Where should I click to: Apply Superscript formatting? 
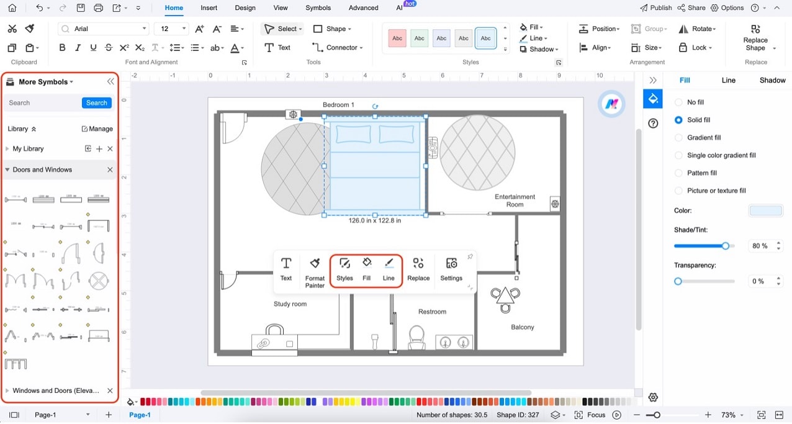(x=124, y=48)
